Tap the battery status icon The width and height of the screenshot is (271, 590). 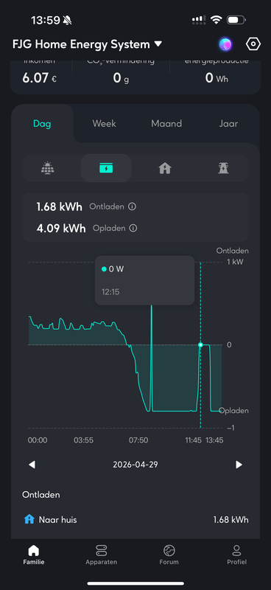pyautogui.click(x=236, y=20)
